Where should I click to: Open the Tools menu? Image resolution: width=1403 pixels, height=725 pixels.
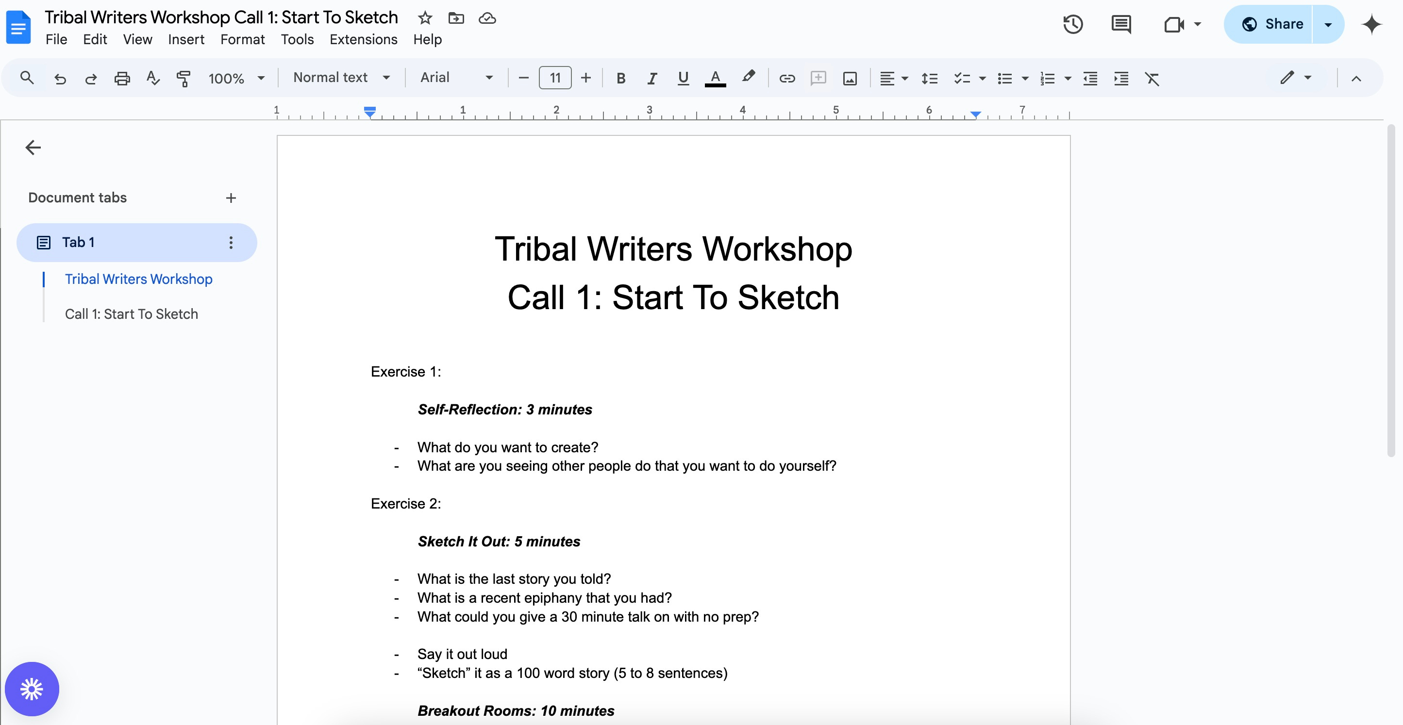(x=298, y=40)
